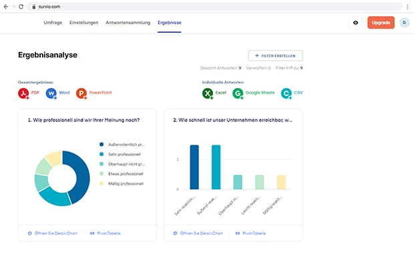Export overall results as PDF
The image size is (414, 258).
pos(29,93)
